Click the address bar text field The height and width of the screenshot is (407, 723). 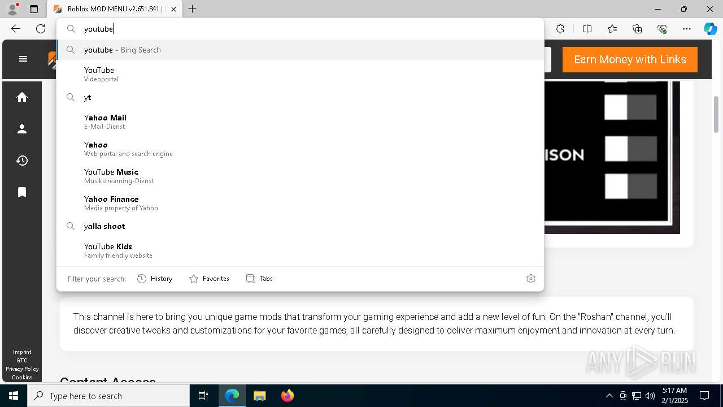coord(300,29)
